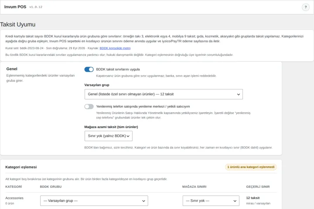314x209 pixels.
Task: Click the 'Kural seti: bddk-2023-08-24' text
Action: point(24,48)
